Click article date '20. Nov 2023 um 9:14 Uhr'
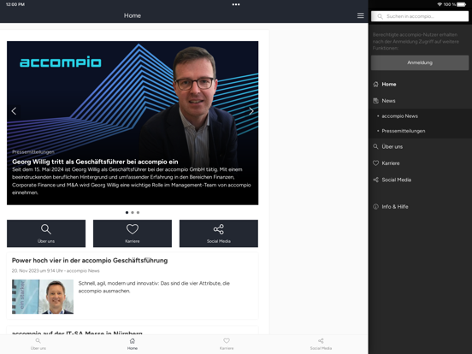Screen dimensions: 472x354 pos(37,271)
